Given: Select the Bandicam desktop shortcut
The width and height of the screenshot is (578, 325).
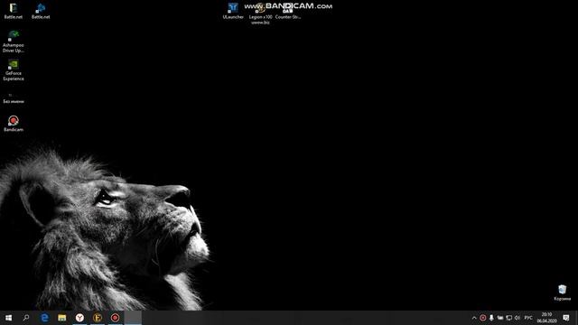Looking at the screenshot, I should point(14,124).
